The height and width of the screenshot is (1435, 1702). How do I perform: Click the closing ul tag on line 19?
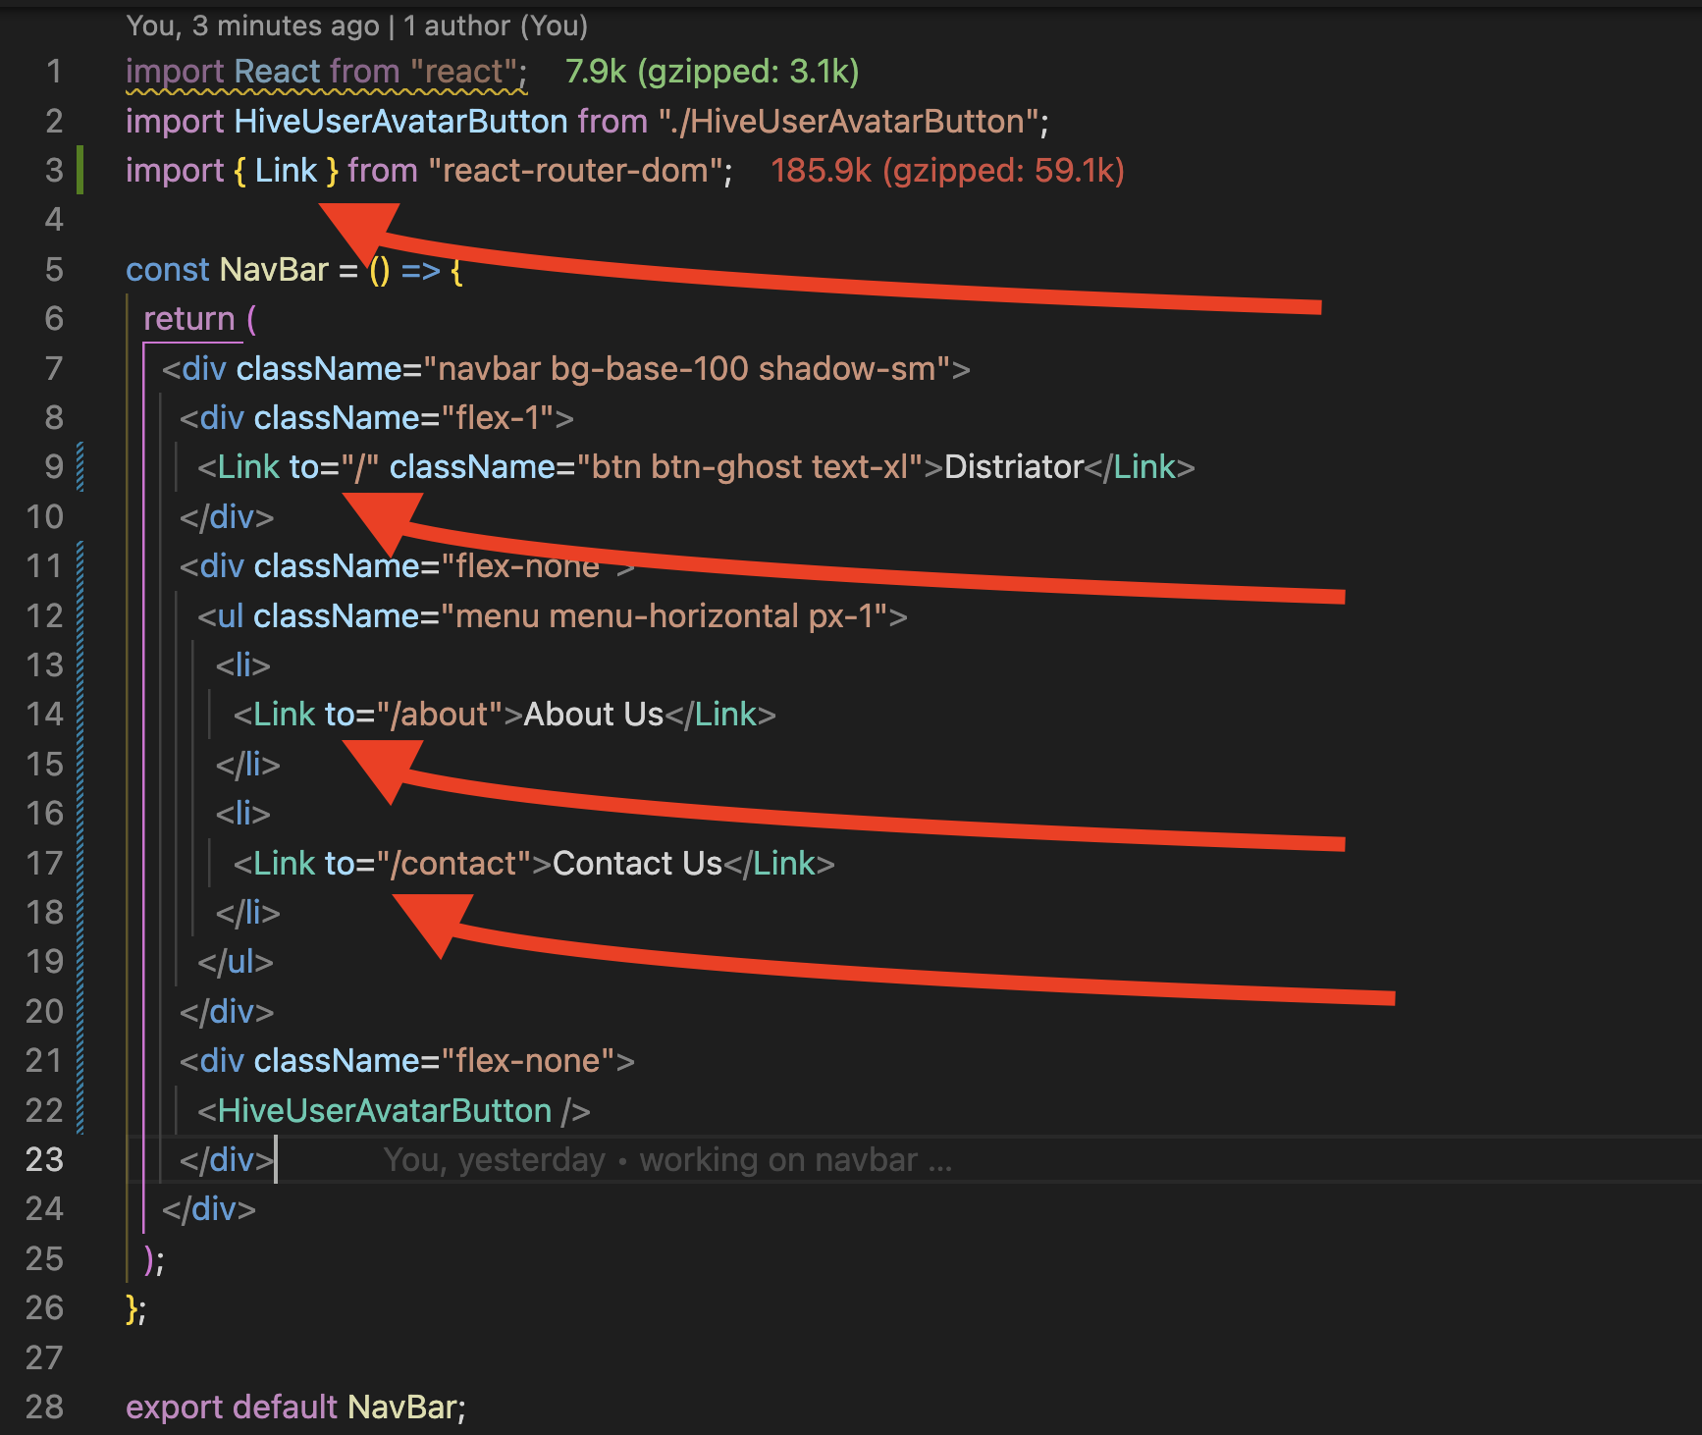pyautogui.click(x=236, y=962)
